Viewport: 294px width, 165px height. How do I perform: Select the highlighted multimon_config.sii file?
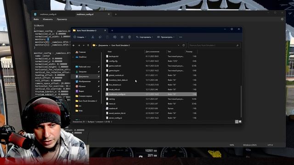(x=151, y=94)
